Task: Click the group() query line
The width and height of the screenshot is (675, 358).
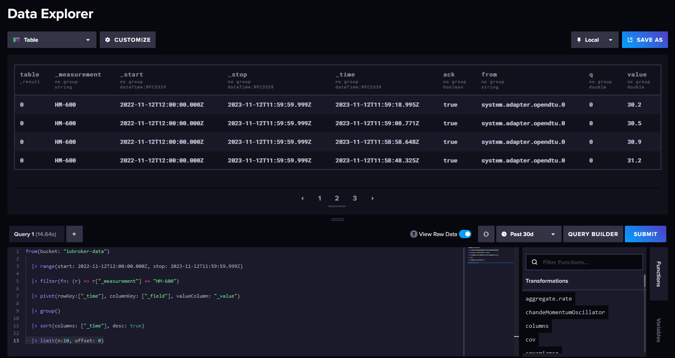Action: coord(46,311)
